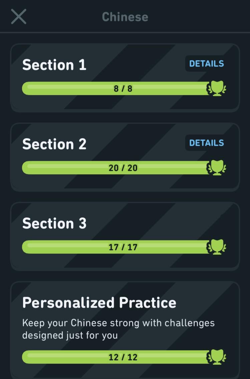The width and height of the screenshot is (250, 379).
Task: Tap the 17 / 17 progress label
Action: (123, 247)
